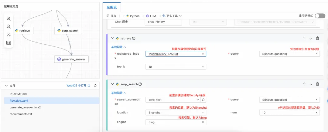
Task: Clear the location value
Action: (203, 113)
